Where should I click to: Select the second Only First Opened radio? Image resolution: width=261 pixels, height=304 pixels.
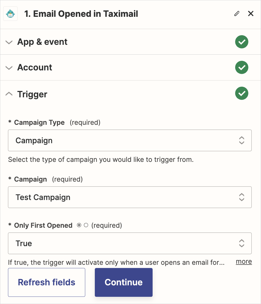point(86,225)
